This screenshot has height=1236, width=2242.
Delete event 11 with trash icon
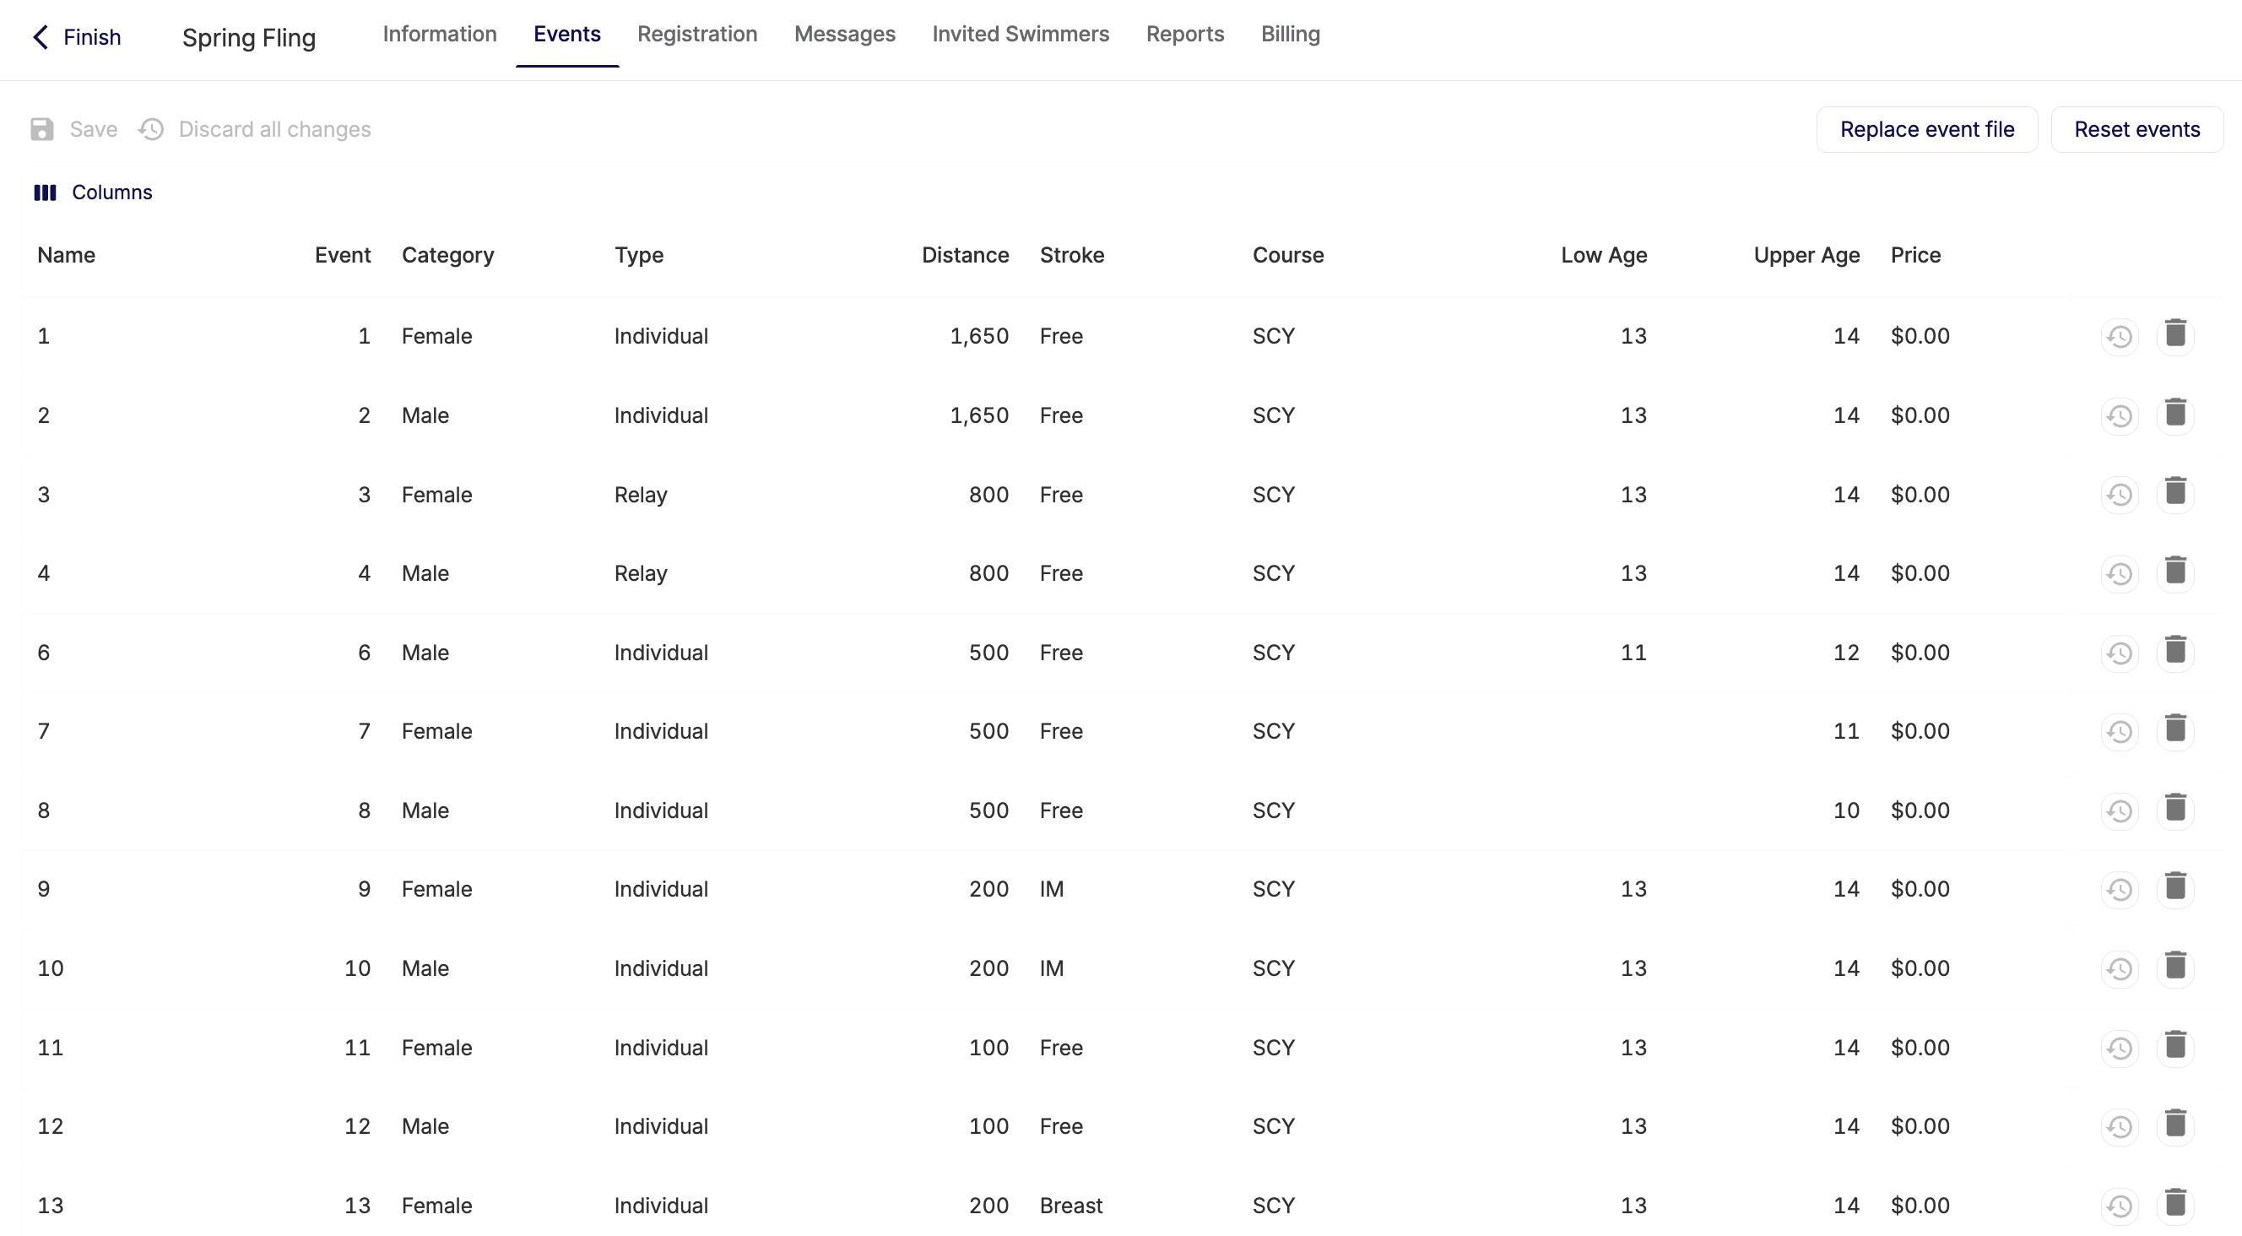pyautogui.click(x=2175, y=1046)
